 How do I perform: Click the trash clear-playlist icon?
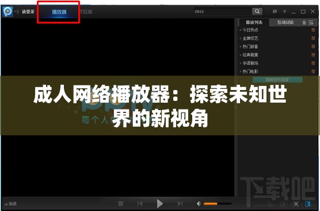(304, 22)
